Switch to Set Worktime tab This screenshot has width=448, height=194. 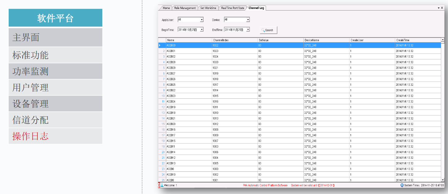point(208,8)
